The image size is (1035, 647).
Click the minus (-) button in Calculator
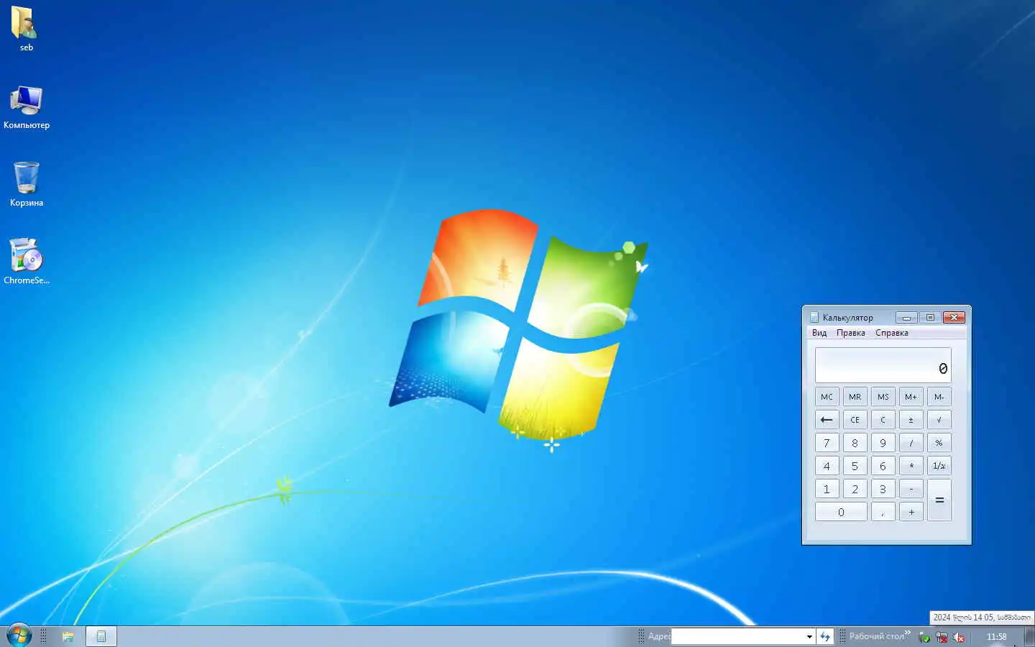pos(911,489)
